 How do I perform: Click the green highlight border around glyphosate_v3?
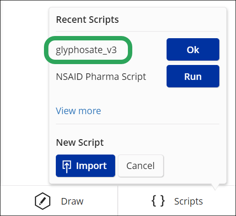[88, 38]
